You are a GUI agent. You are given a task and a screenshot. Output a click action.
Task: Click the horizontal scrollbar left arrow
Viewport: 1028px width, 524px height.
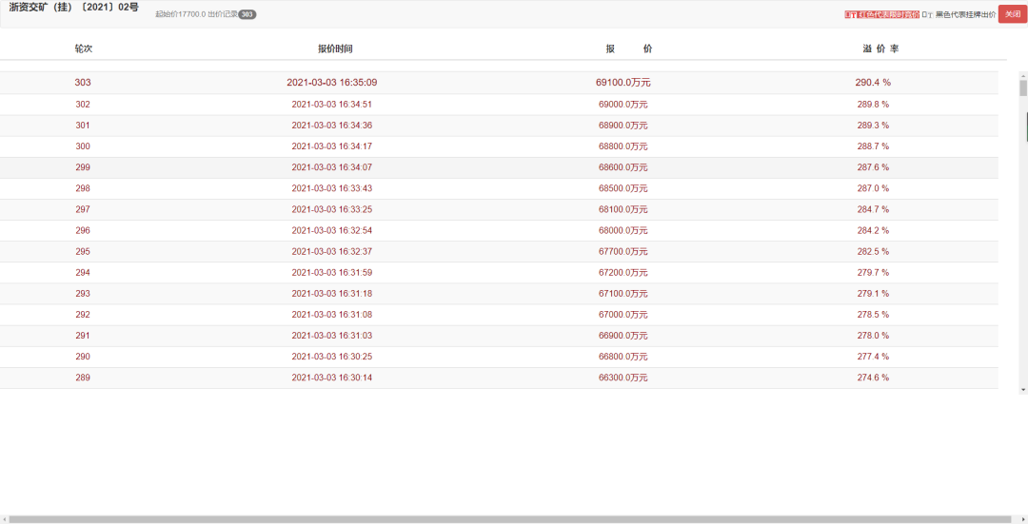4,519
